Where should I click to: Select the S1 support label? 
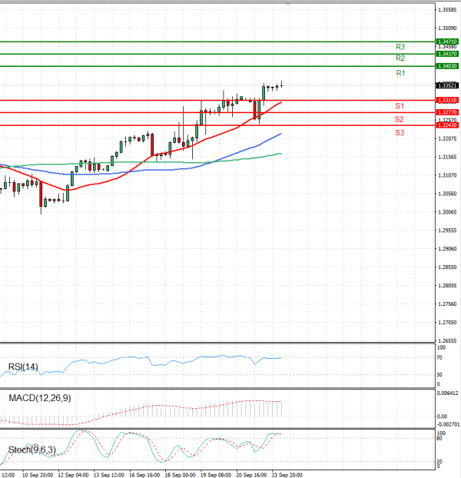tap(400, 105)
